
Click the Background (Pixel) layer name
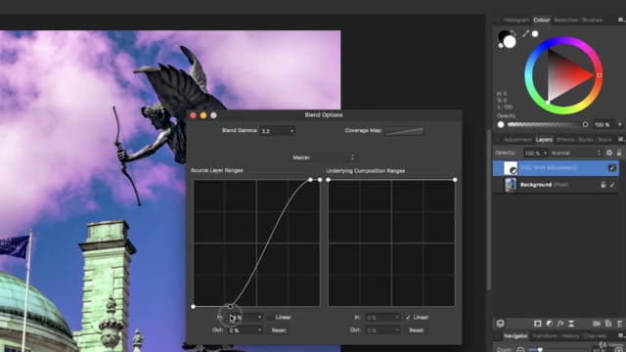(544, 185)
